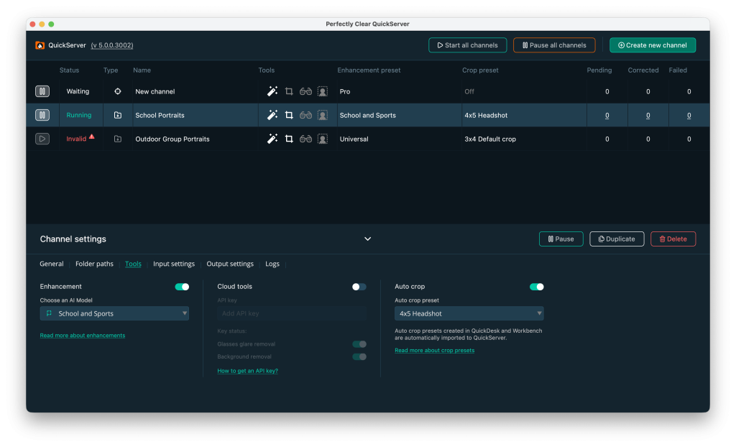Open the Auto crop preset dropdown
This screenshot has width=736, height=447.
(x=469, y=313)
